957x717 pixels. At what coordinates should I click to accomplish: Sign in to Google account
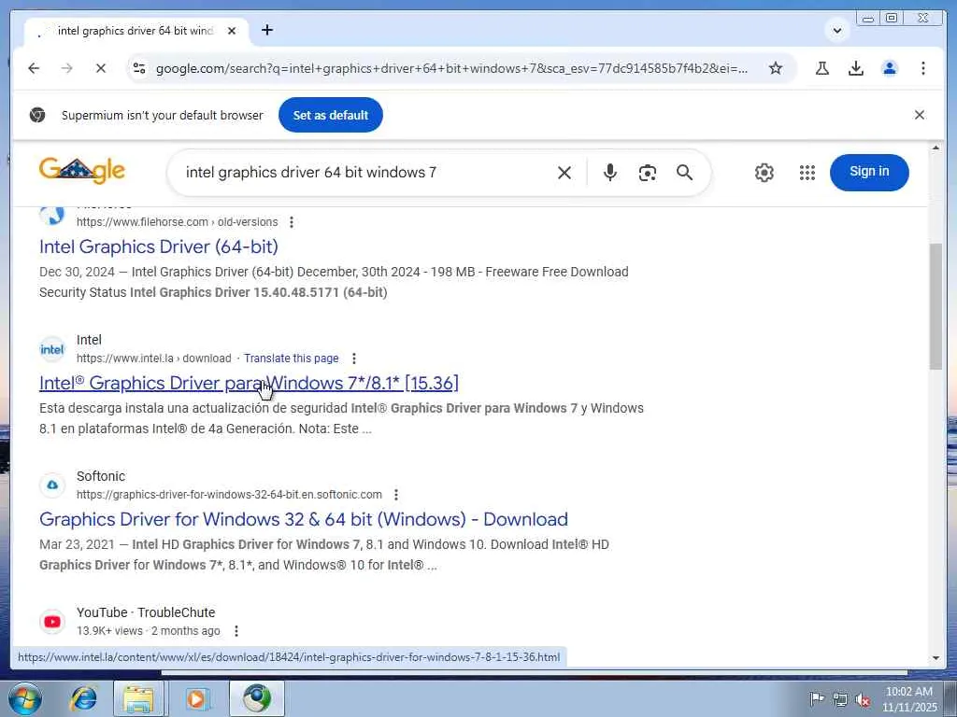click(x=869, y=172)
